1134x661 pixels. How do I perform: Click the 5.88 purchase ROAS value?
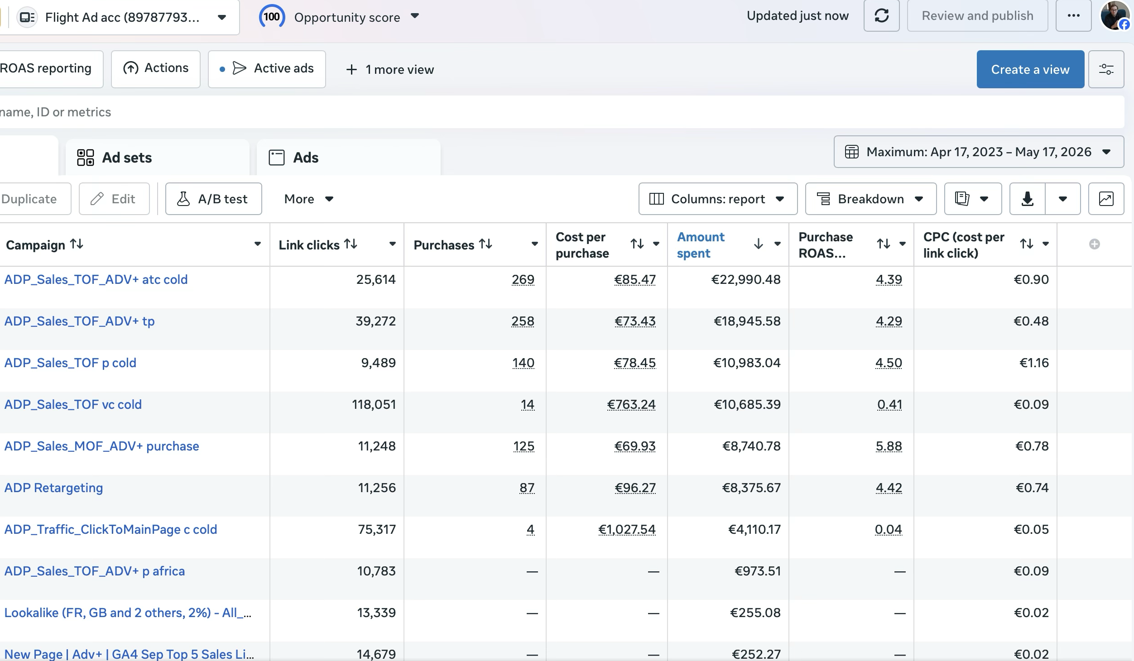[x=889, y=446]
